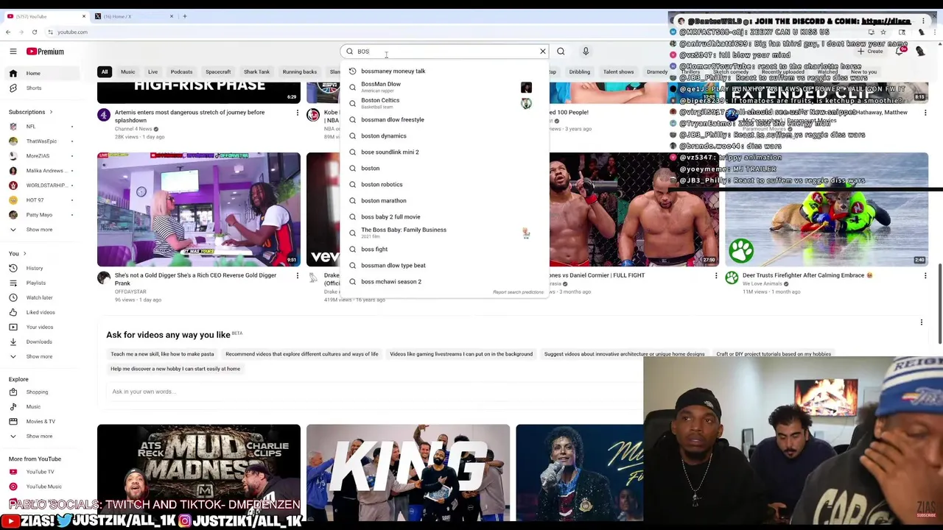
Task: Expand Subscriptions section chevron
Action: (51, 112)
